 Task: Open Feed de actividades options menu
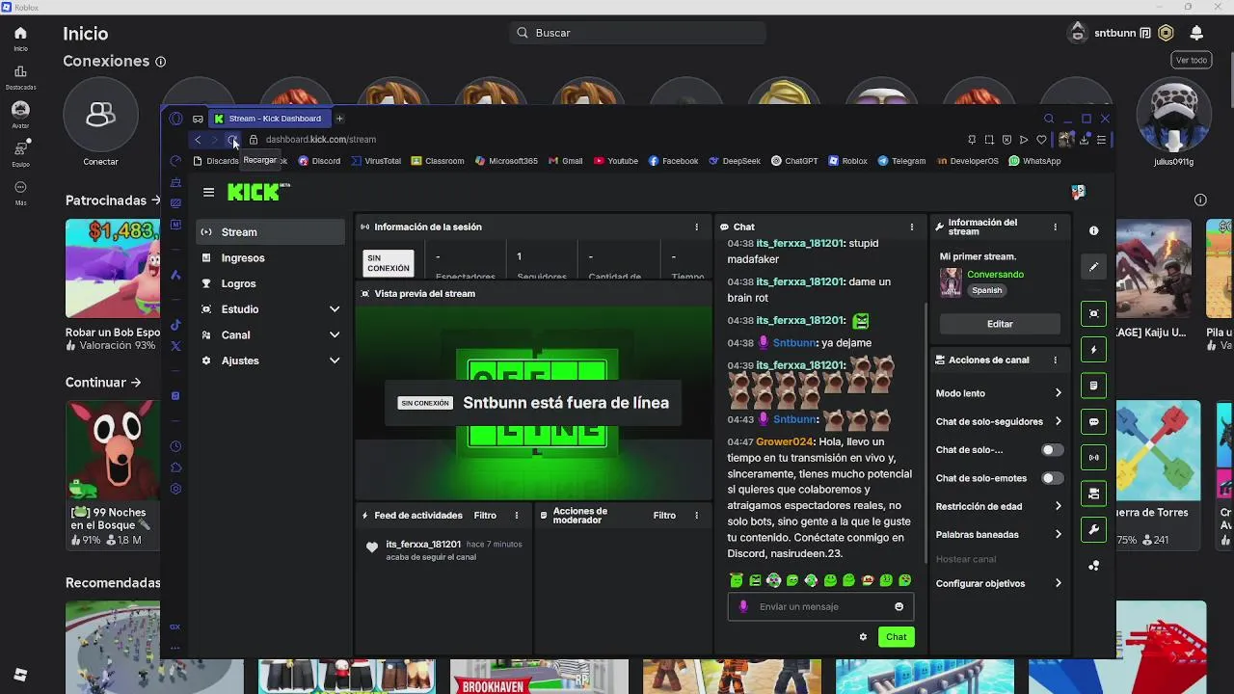(x=516, y=516)
